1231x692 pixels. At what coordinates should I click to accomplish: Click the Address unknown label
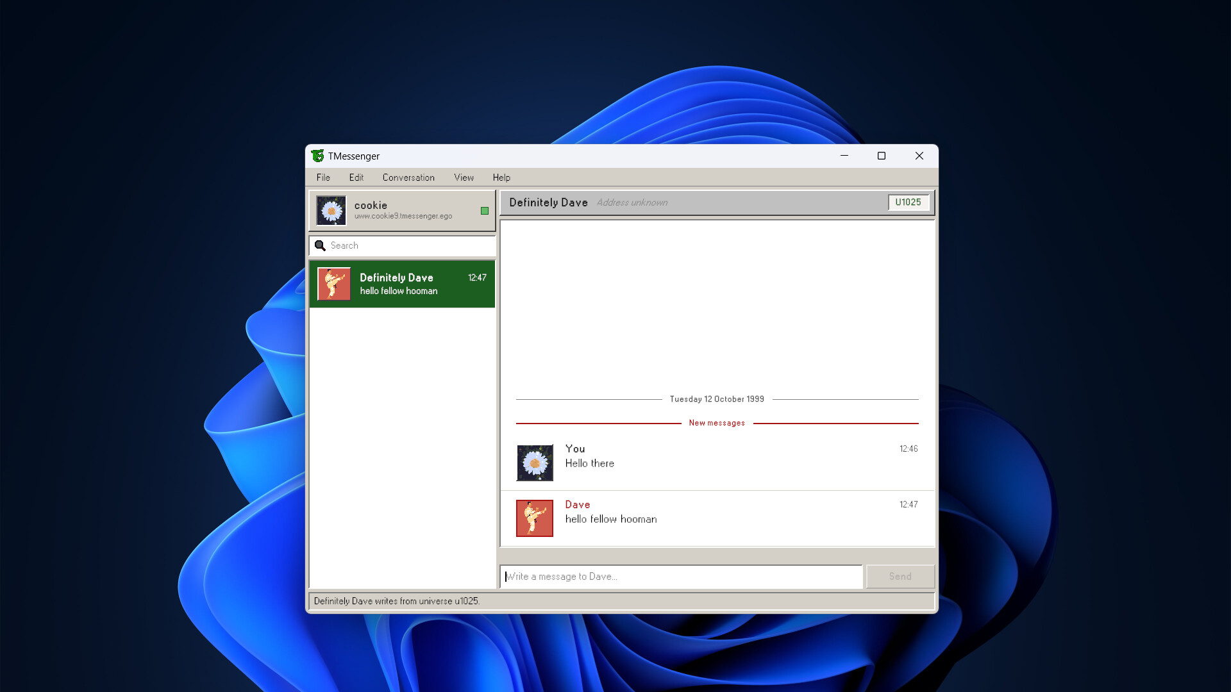click(x=632, y=202)
